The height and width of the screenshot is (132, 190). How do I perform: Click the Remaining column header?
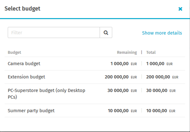[x=127, y=52]
